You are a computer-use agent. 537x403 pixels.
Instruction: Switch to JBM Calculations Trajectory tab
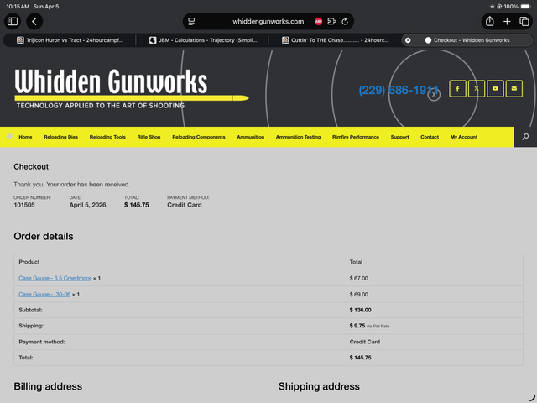pyautogui.click(x=203, y=40)
